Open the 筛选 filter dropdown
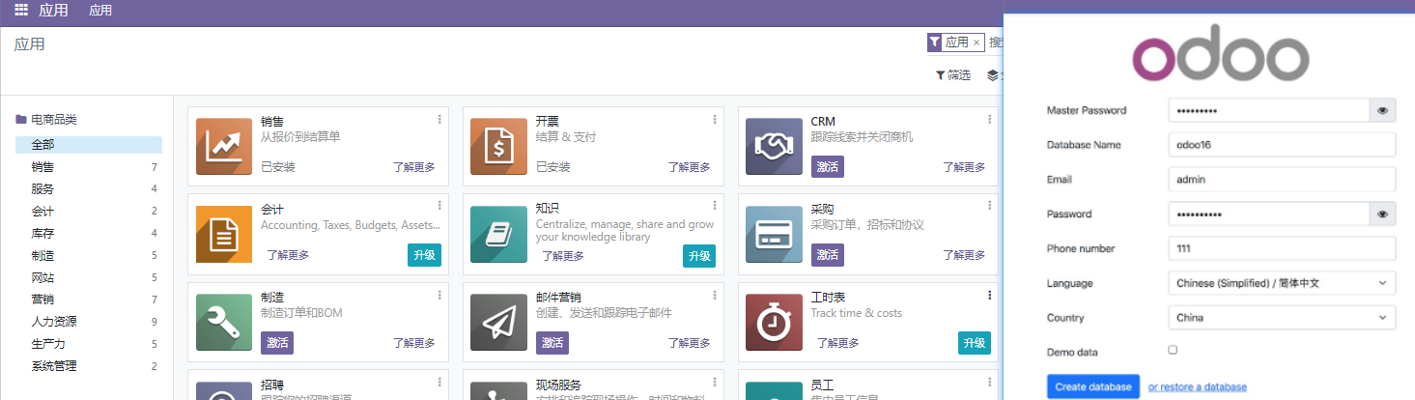 (953, 75)
